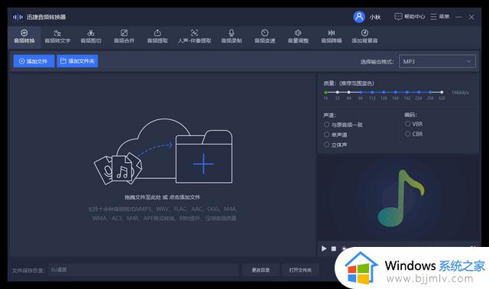Click the 添加文件 add file button

tap(34, 61)
